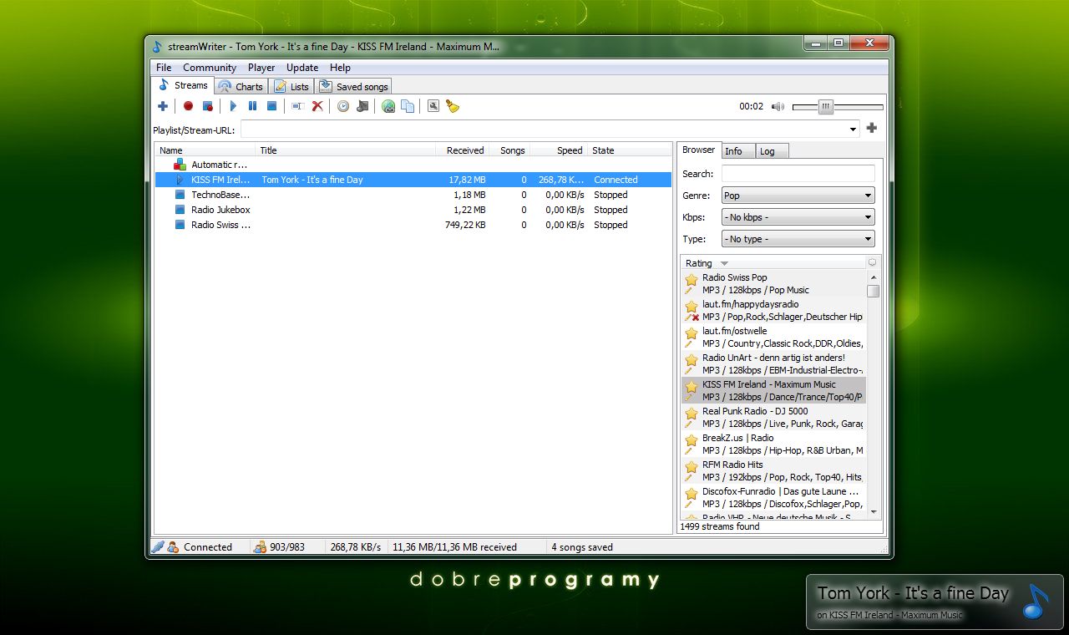Switch to the Info tab

pos(738,151)
